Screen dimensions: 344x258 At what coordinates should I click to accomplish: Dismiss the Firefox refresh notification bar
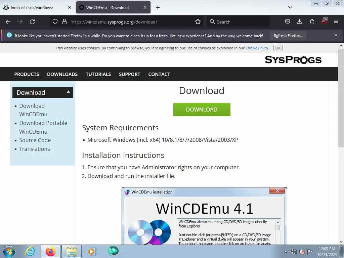coord(336,35)
